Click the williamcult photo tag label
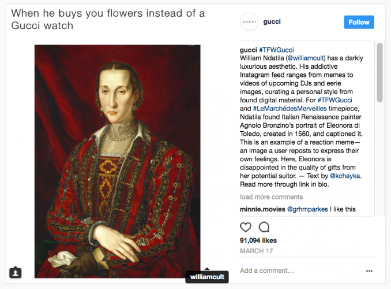 207,277
